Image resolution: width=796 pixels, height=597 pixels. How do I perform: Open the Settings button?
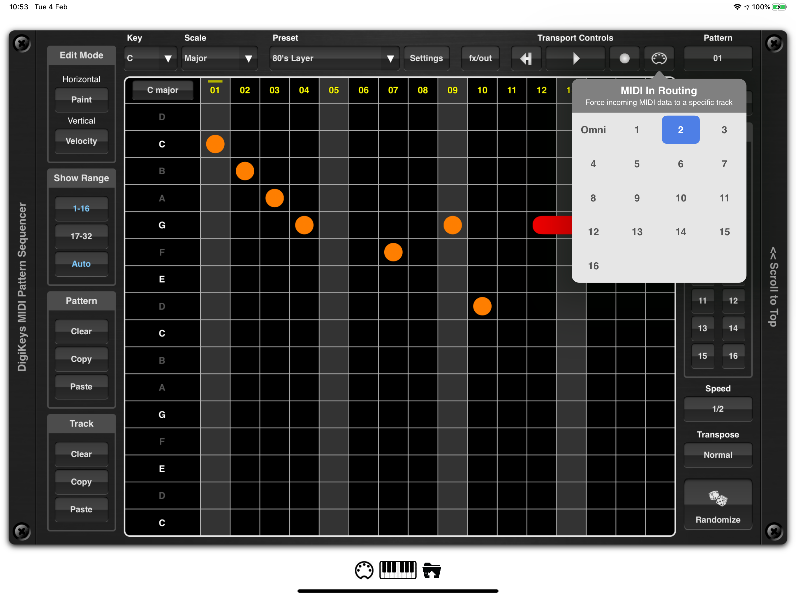click(x=426, y=58)
